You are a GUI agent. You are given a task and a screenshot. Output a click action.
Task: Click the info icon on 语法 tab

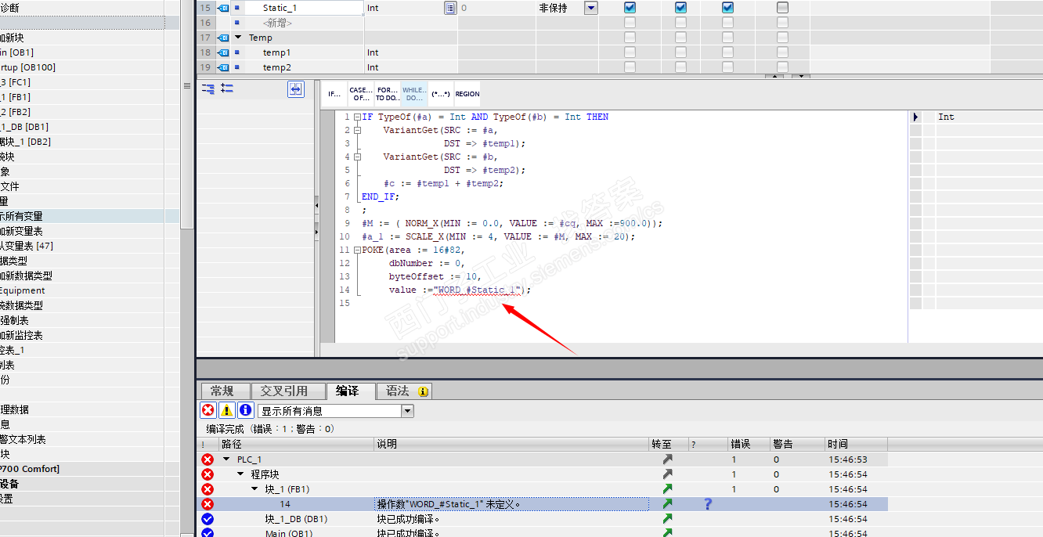tap(423, 391)
